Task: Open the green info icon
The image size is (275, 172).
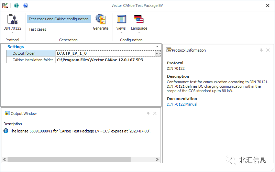Action: click(16, 6)
